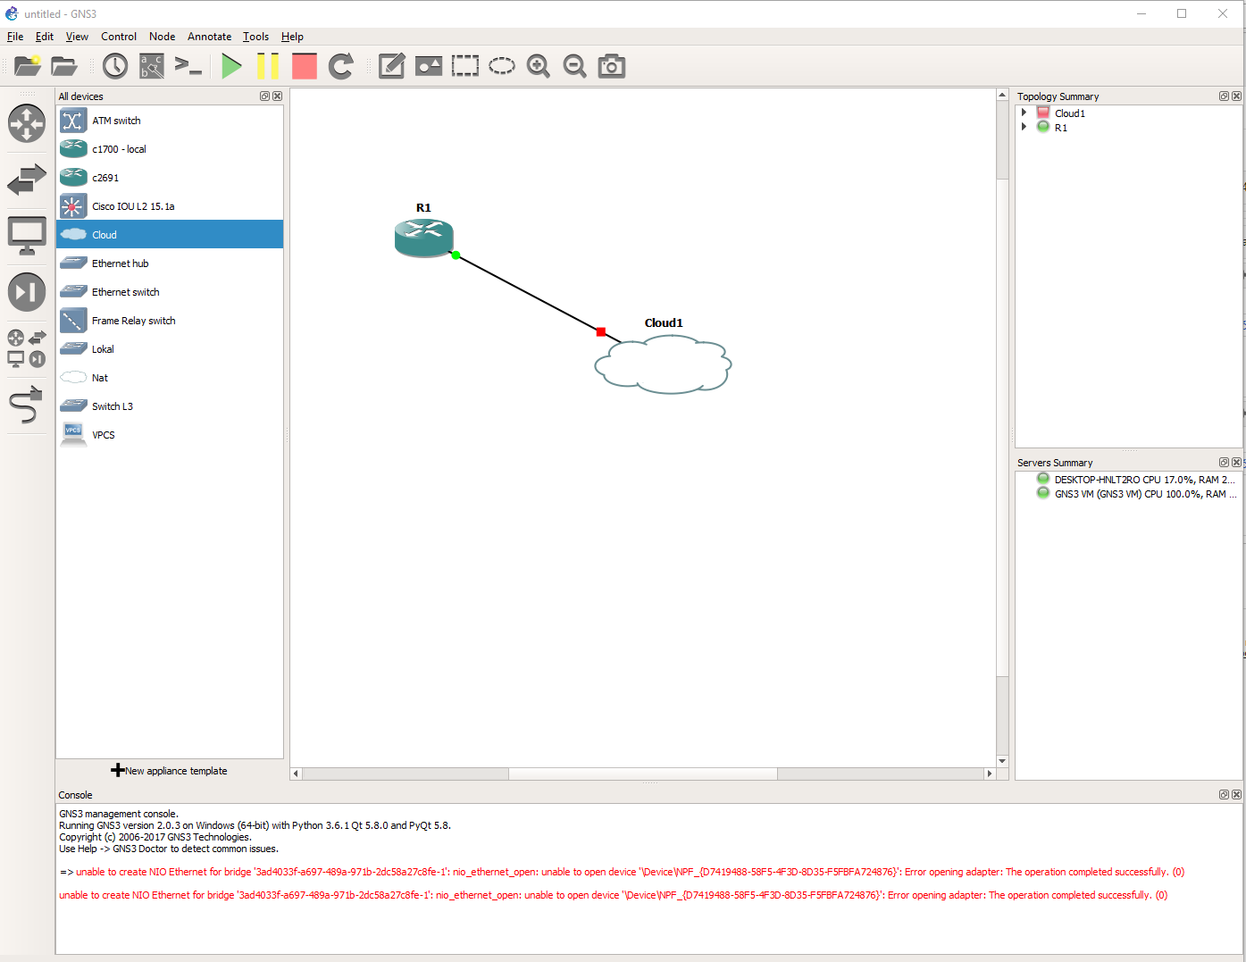Open the Tools menu
This screenshot has width=1246, height=962.
(x=255, y=37)
